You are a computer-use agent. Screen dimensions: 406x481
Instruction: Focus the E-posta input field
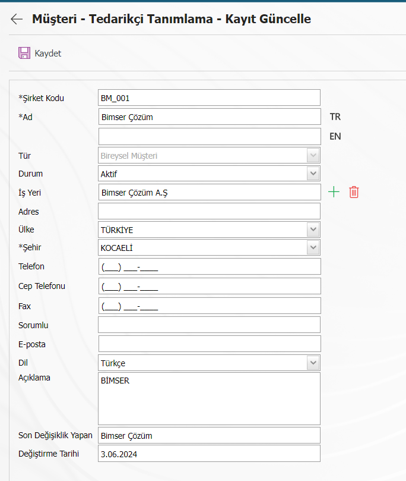[210, 344]
